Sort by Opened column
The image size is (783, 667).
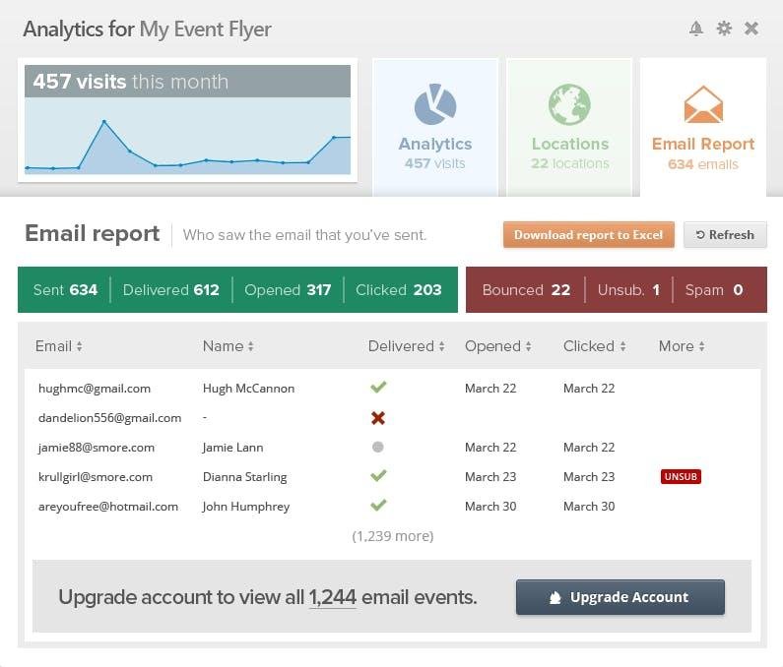tap(497, 346)
